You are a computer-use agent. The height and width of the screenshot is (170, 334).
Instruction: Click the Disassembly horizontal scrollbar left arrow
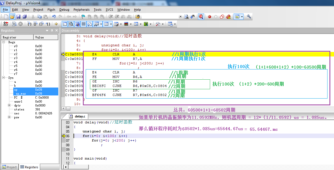(x=63, y=108)
